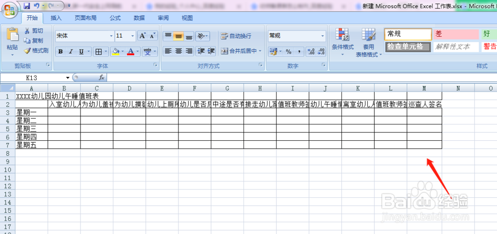Viewport: 497px width, 234px height.
Task: Apply comma style number format
Action: [x=299, y=52]
